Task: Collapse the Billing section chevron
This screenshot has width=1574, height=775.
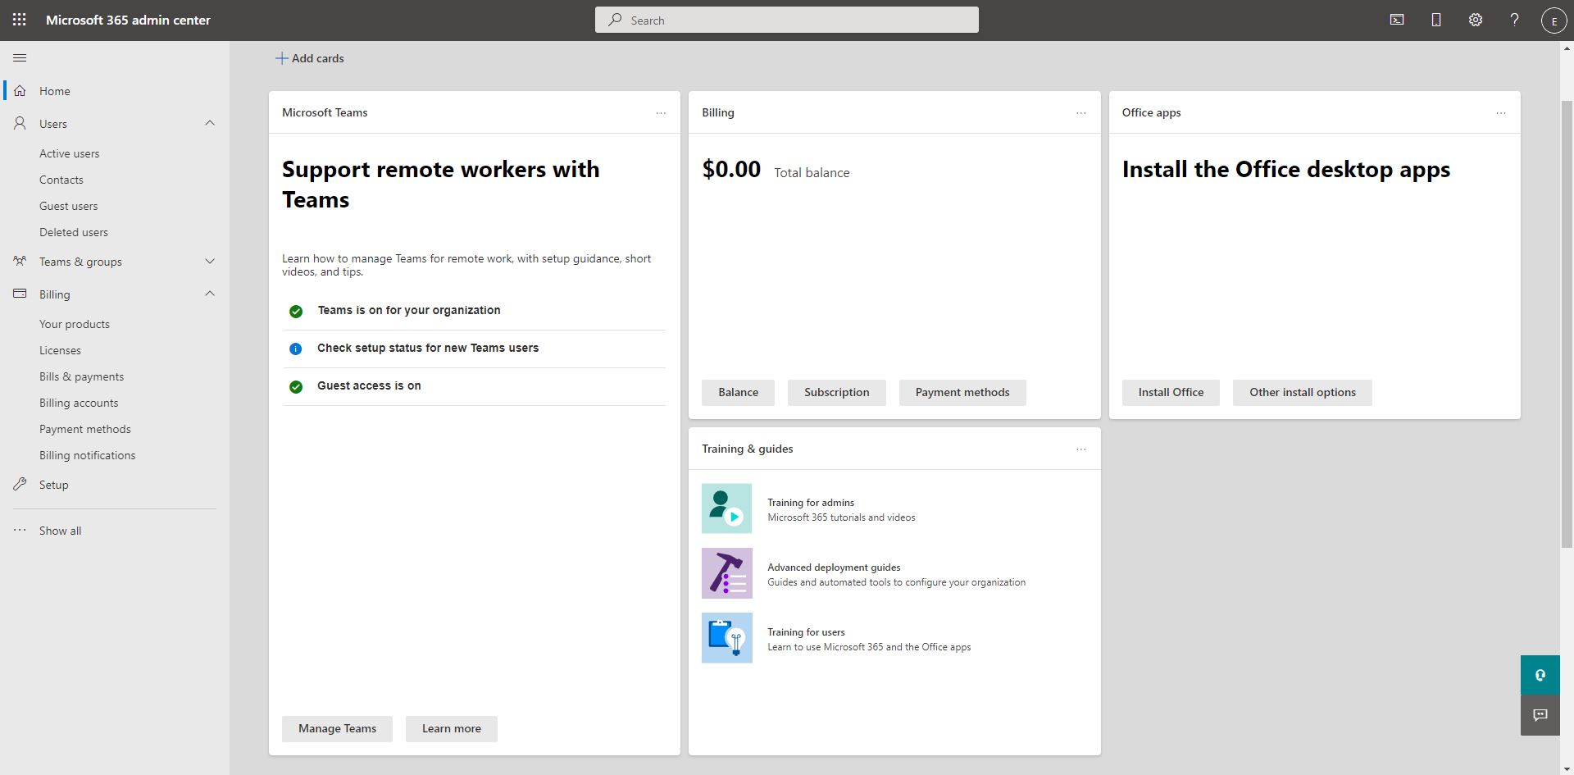Action: (x=210, y=294)
